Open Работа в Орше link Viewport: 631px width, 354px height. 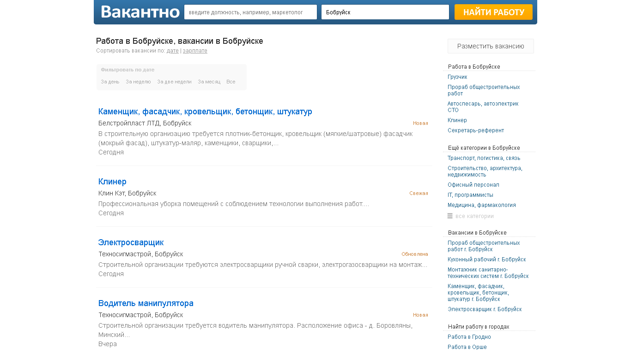(x=467, y=347)
